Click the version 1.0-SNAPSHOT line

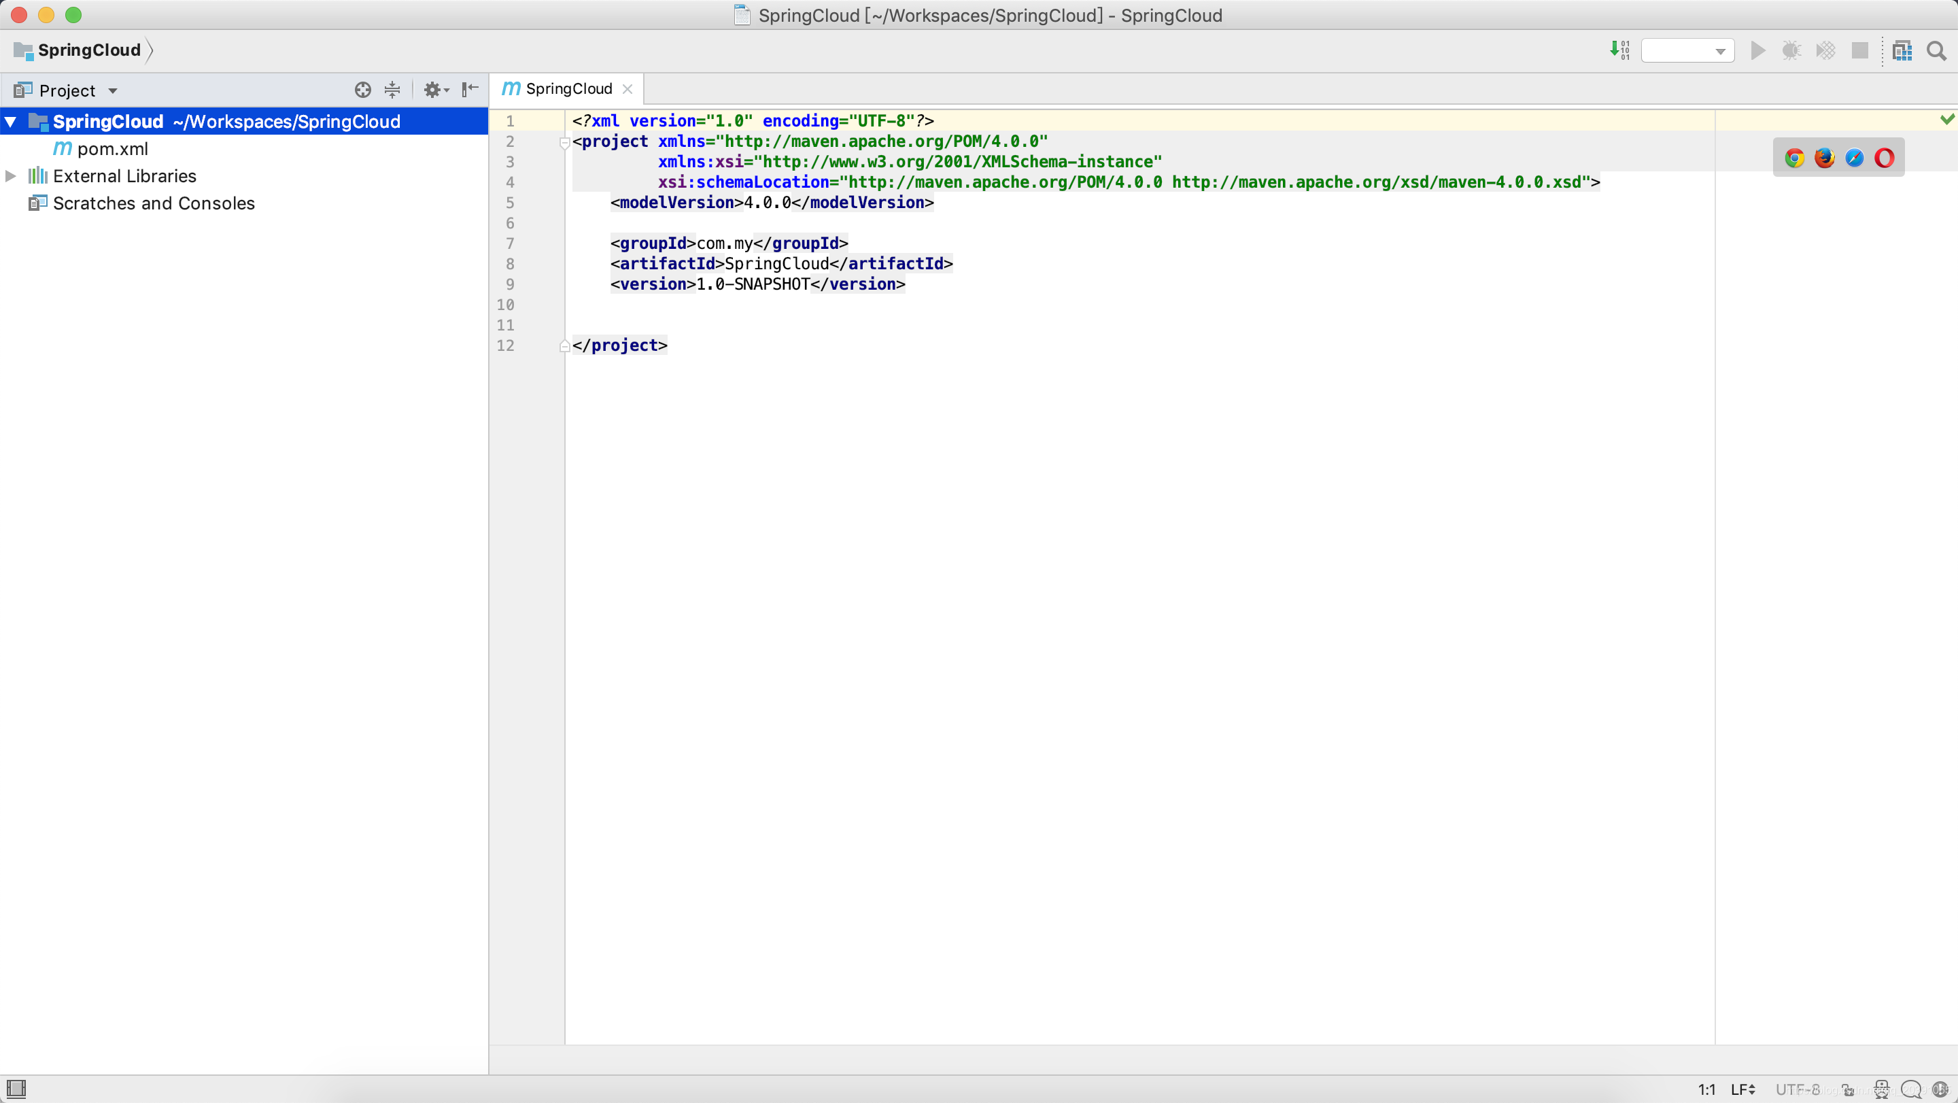pos(758,284)
